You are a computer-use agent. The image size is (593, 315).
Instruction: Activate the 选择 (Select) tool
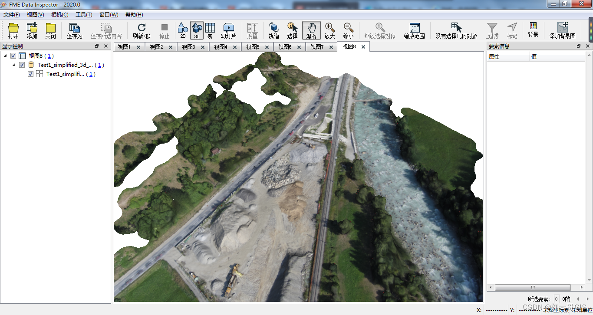[293, 31]
